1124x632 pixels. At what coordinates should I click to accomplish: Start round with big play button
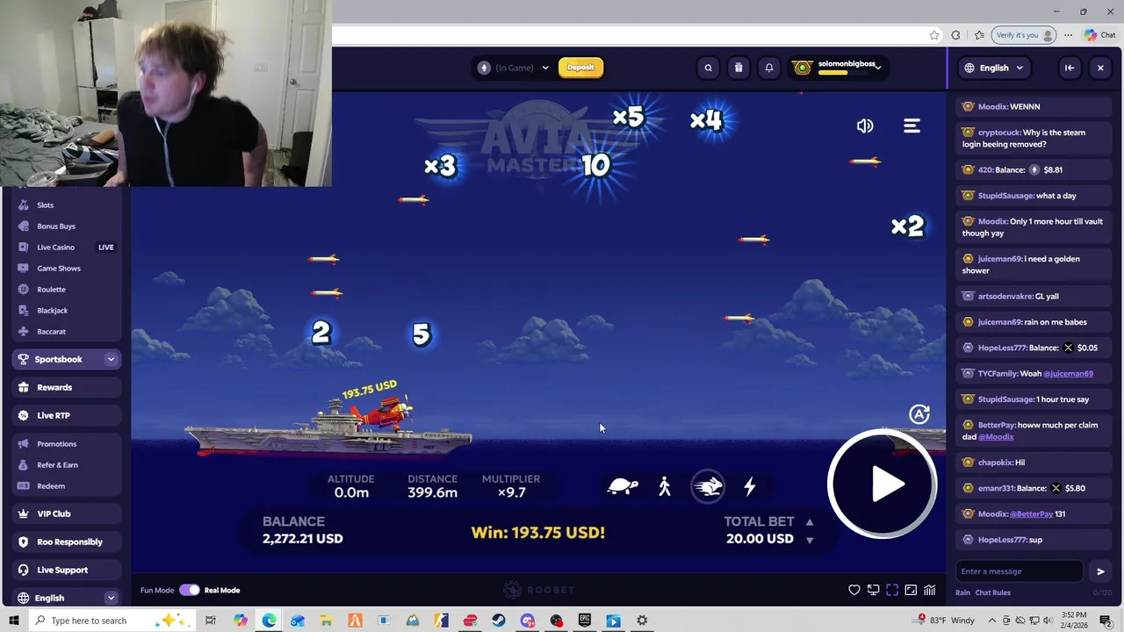883,485
